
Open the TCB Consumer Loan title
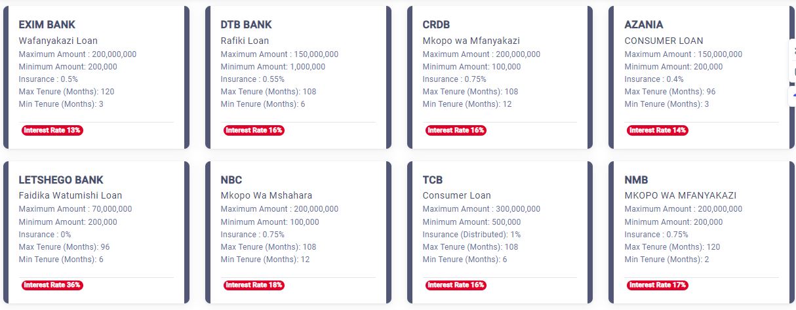tap(456, 195)
